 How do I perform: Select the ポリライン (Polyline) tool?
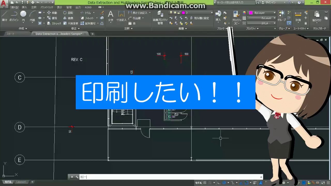[14, 16]
